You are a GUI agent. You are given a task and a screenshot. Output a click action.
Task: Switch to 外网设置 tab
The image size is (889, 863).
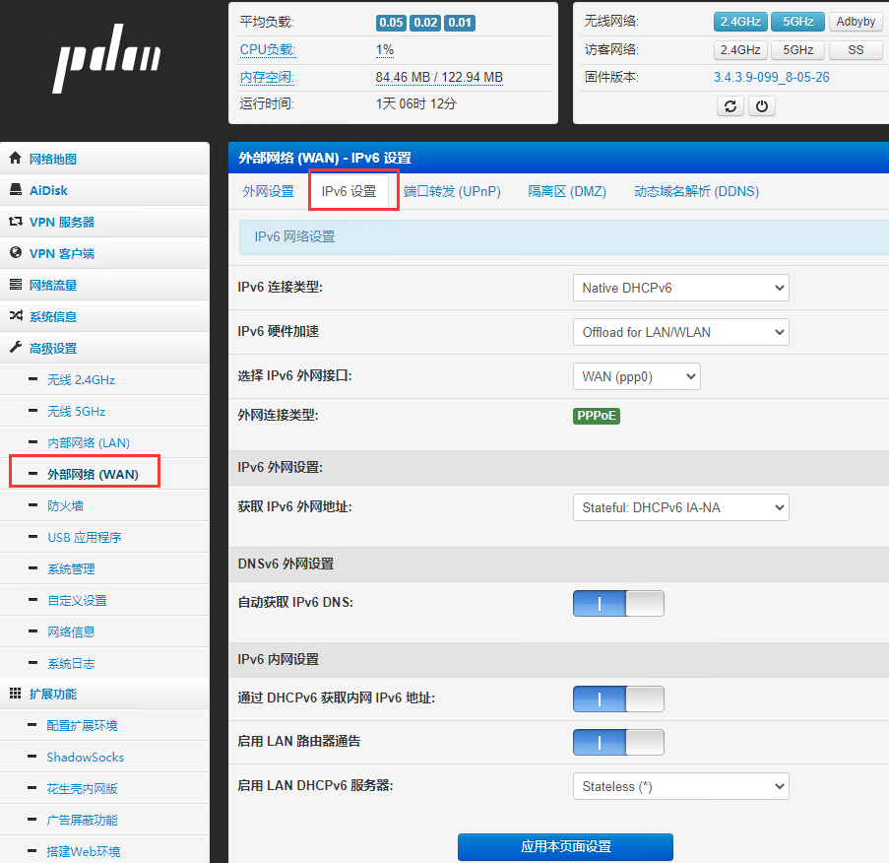tap(268, 191)
